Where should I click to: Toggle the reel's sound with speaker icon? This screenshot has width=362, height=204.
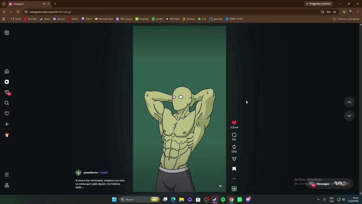220,186
